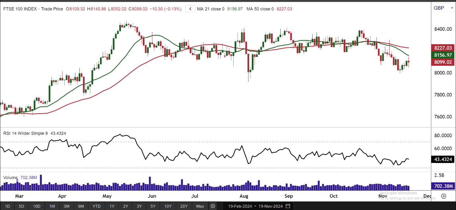456x210 pixels.
Task: Click the O8109.32 open price value
Action: tap(75, 9)
